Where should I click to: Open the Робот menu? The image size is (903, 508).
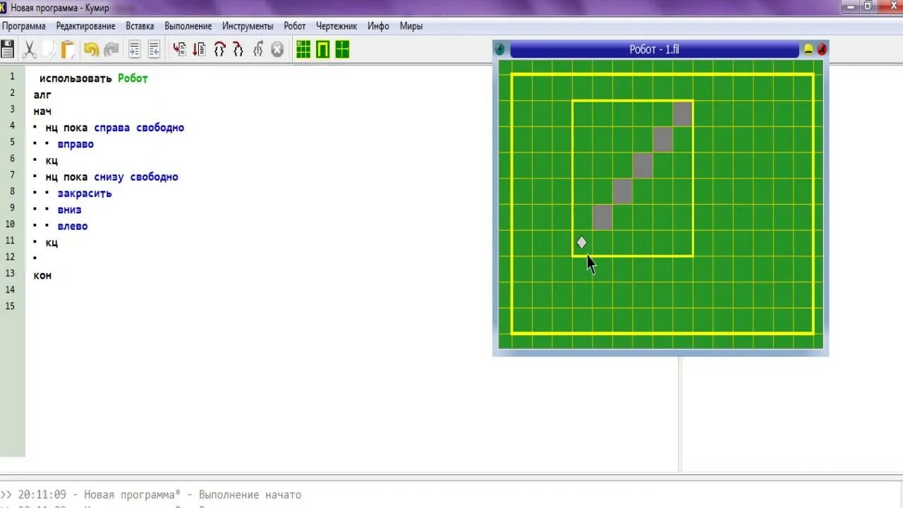point(295,26)
